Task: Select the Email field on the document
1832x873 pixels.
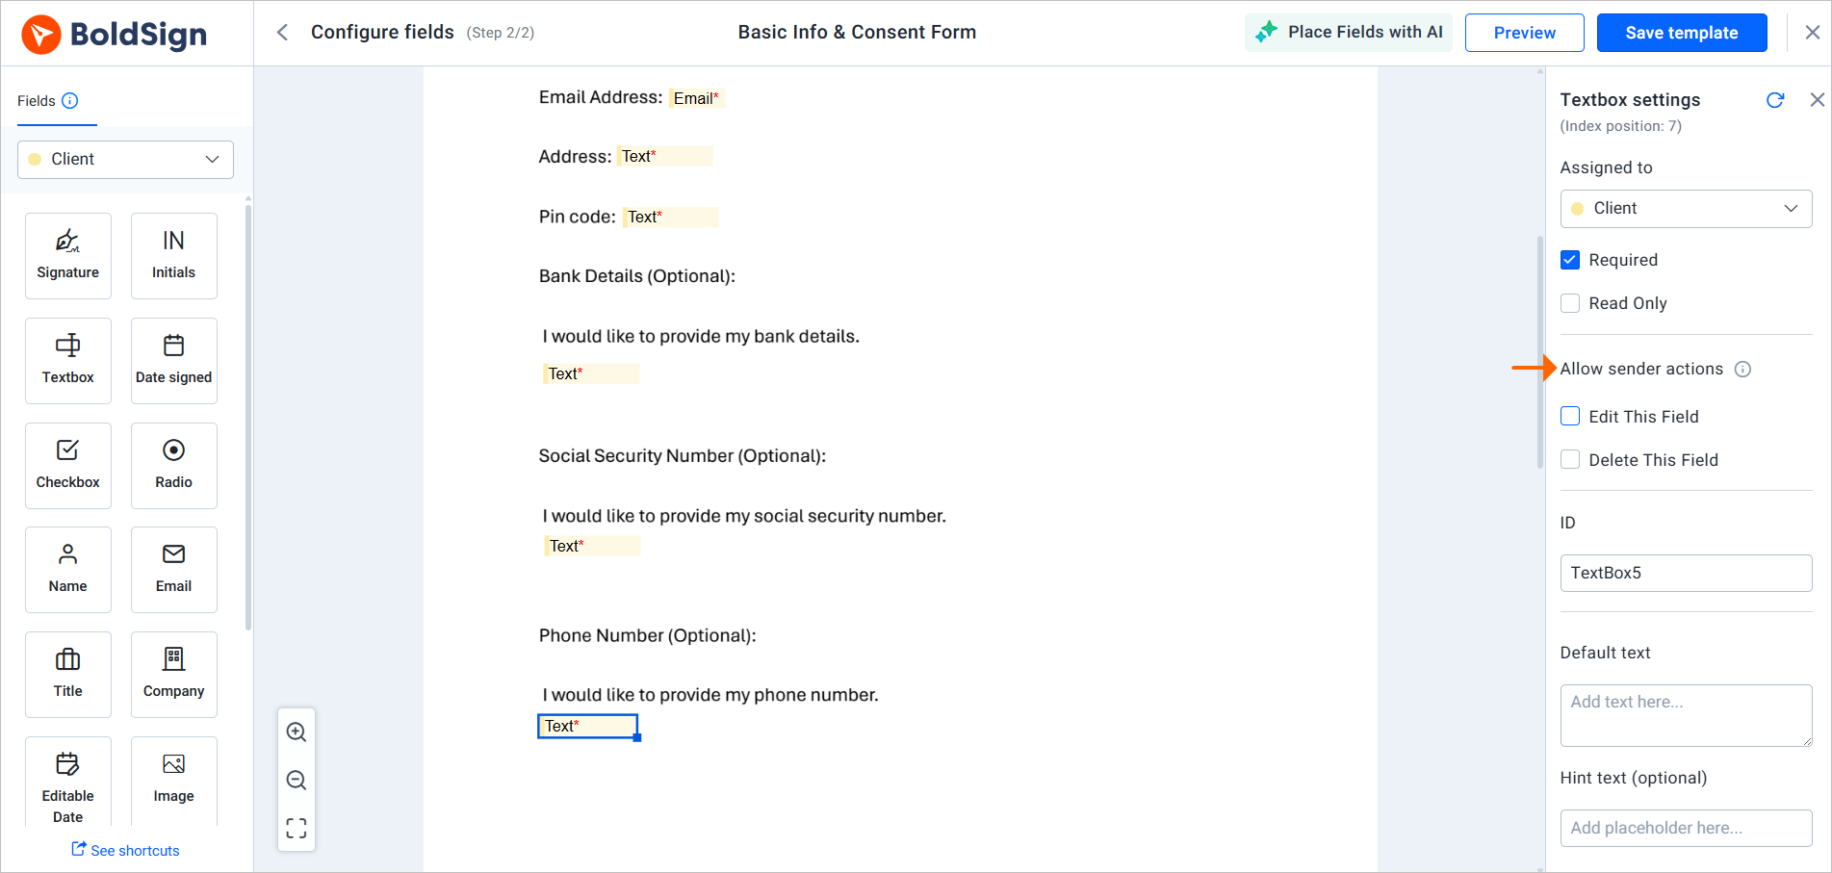Action: [x=696, y=98]
